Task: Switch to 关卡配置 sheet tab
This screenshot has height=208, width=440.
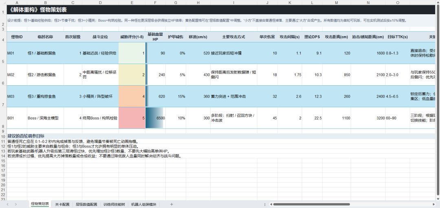Action: coord(62,204)
